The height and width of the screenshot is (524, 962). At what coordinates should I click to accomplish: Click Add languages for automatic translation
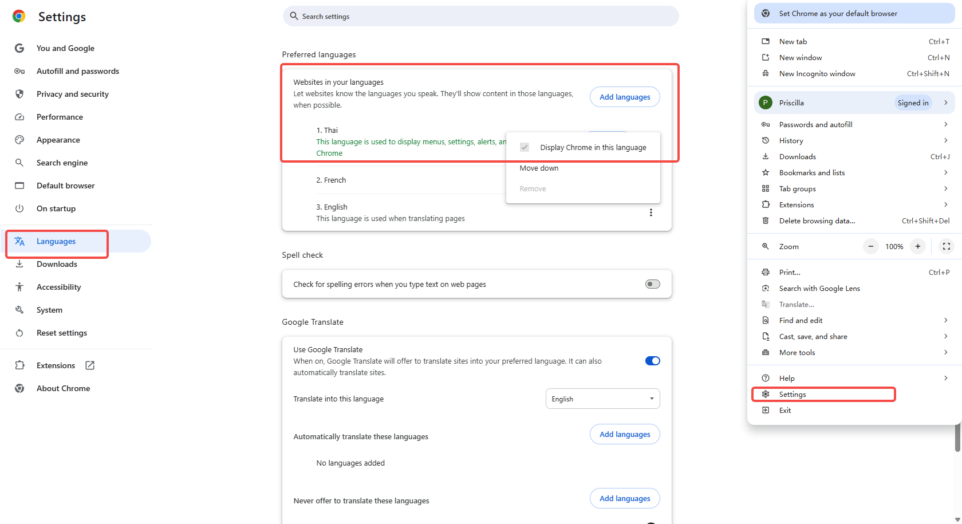tap(625, 434)
